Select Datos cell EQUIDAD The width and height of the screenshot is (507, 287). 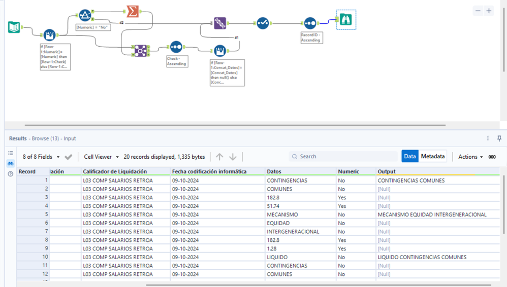click(x=300, y=223)
